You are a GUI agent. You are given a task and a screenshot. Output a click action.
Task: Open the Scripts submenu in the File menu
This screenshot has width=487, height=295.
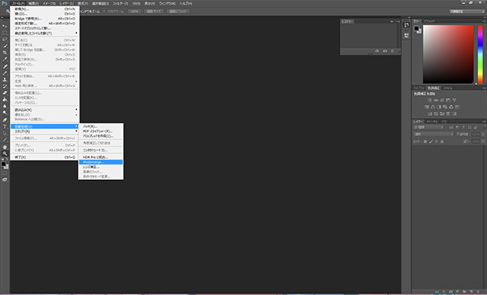tap(45, 131)
